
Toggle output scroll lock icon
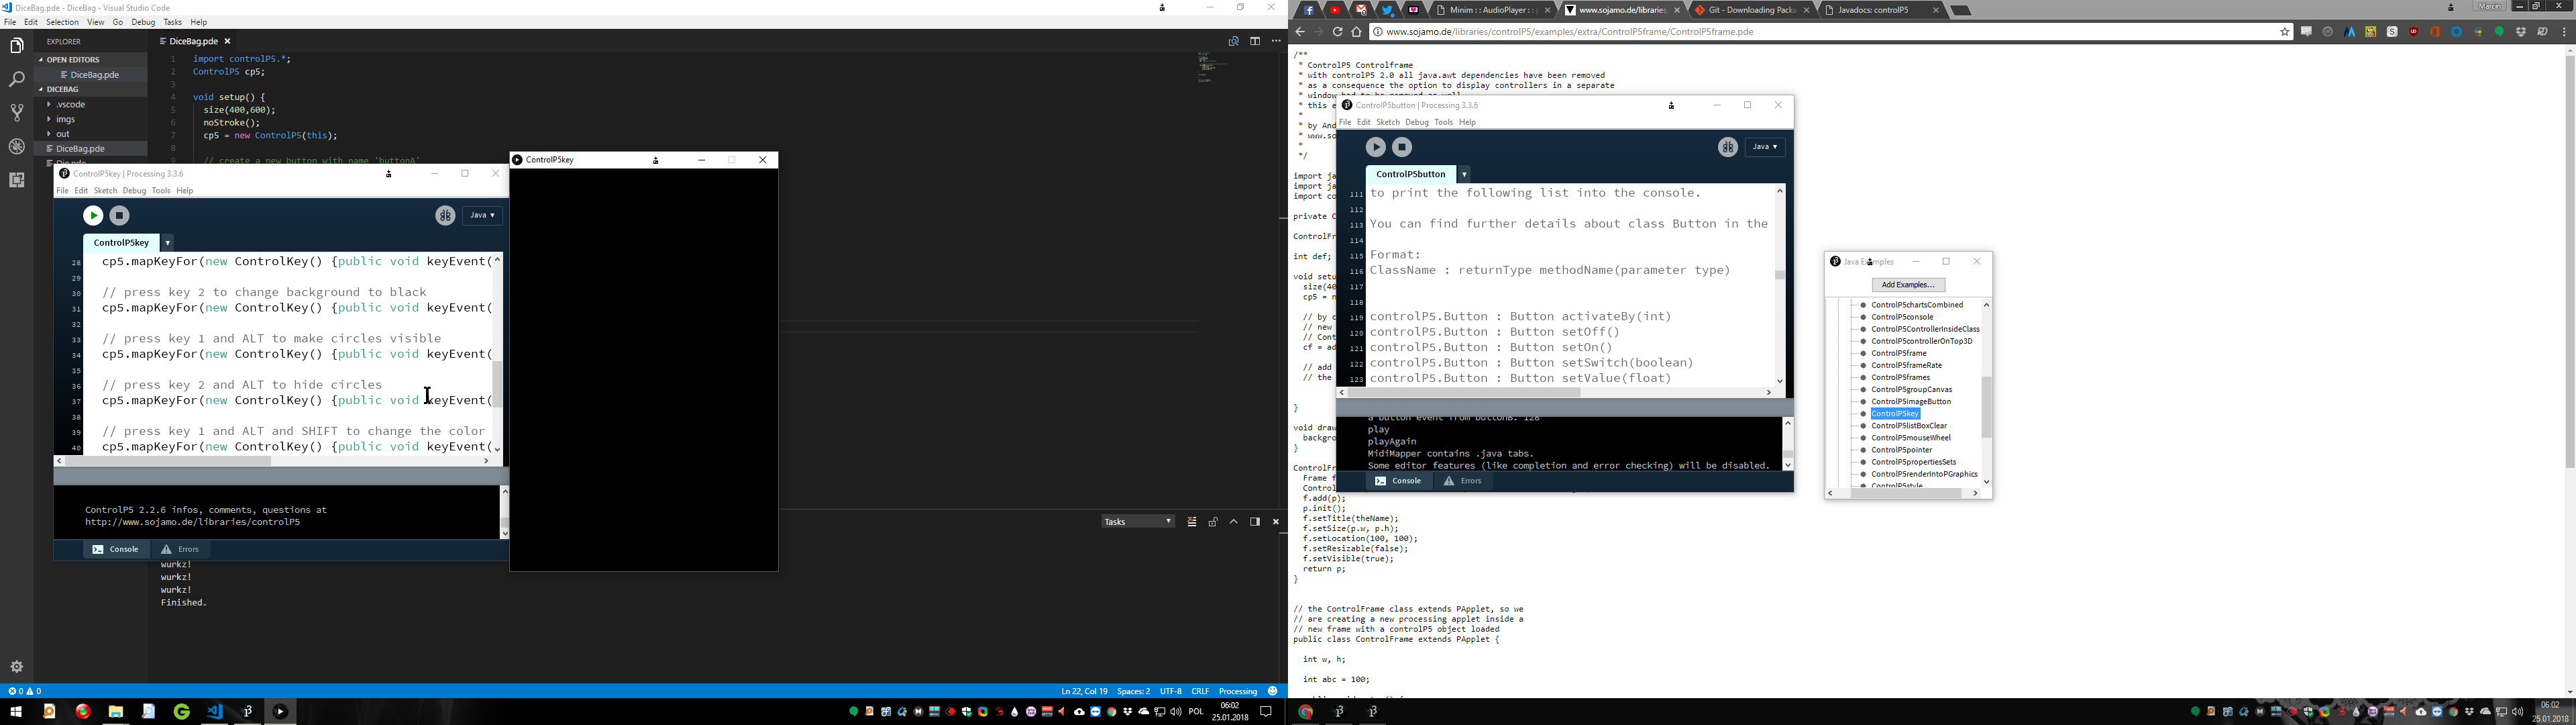(x=1213, y=522)
